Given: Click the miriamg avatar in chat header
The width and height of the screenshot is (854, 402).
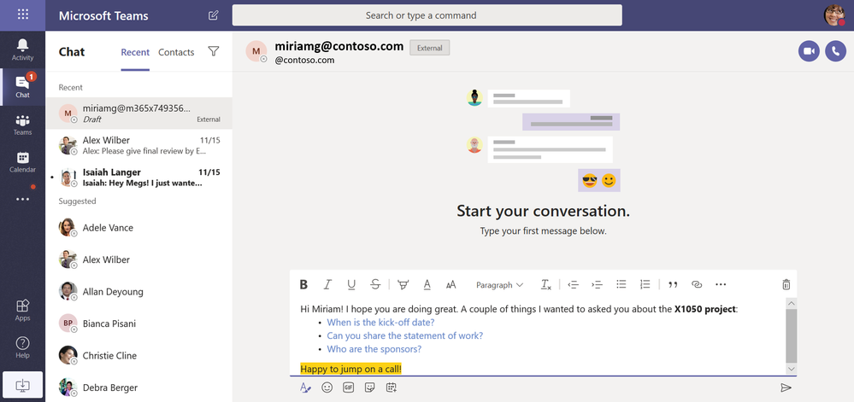Looking at the screenshot, I should pyautogui.click(x=256, y=51).
